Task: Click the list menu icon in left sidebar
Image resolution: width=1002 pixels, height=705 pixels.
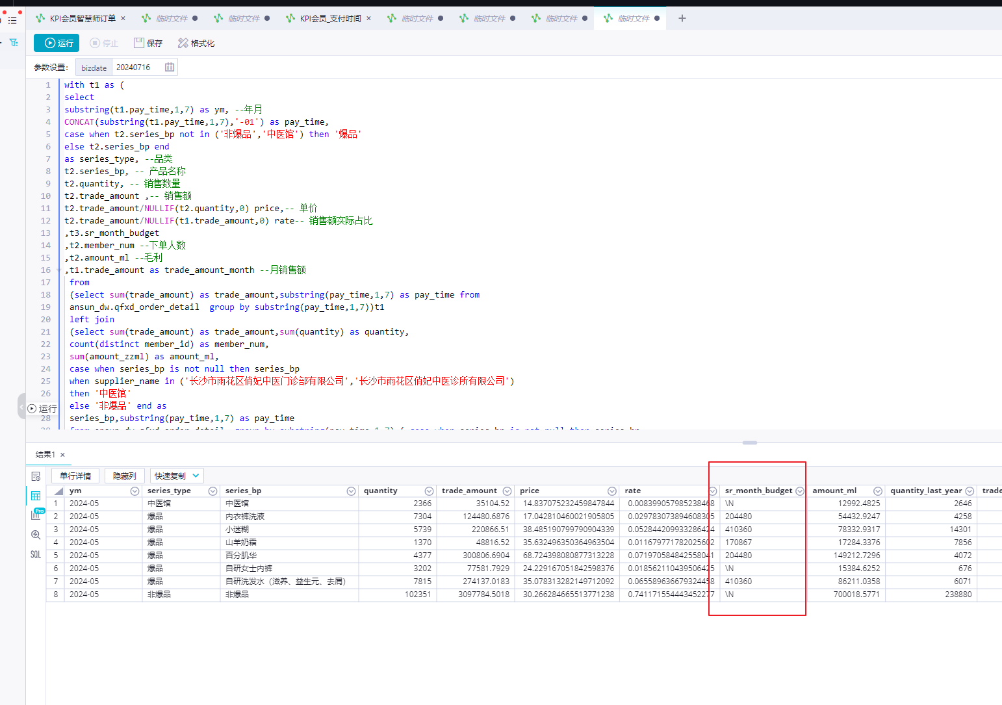Action: click(x=12, y=20)
